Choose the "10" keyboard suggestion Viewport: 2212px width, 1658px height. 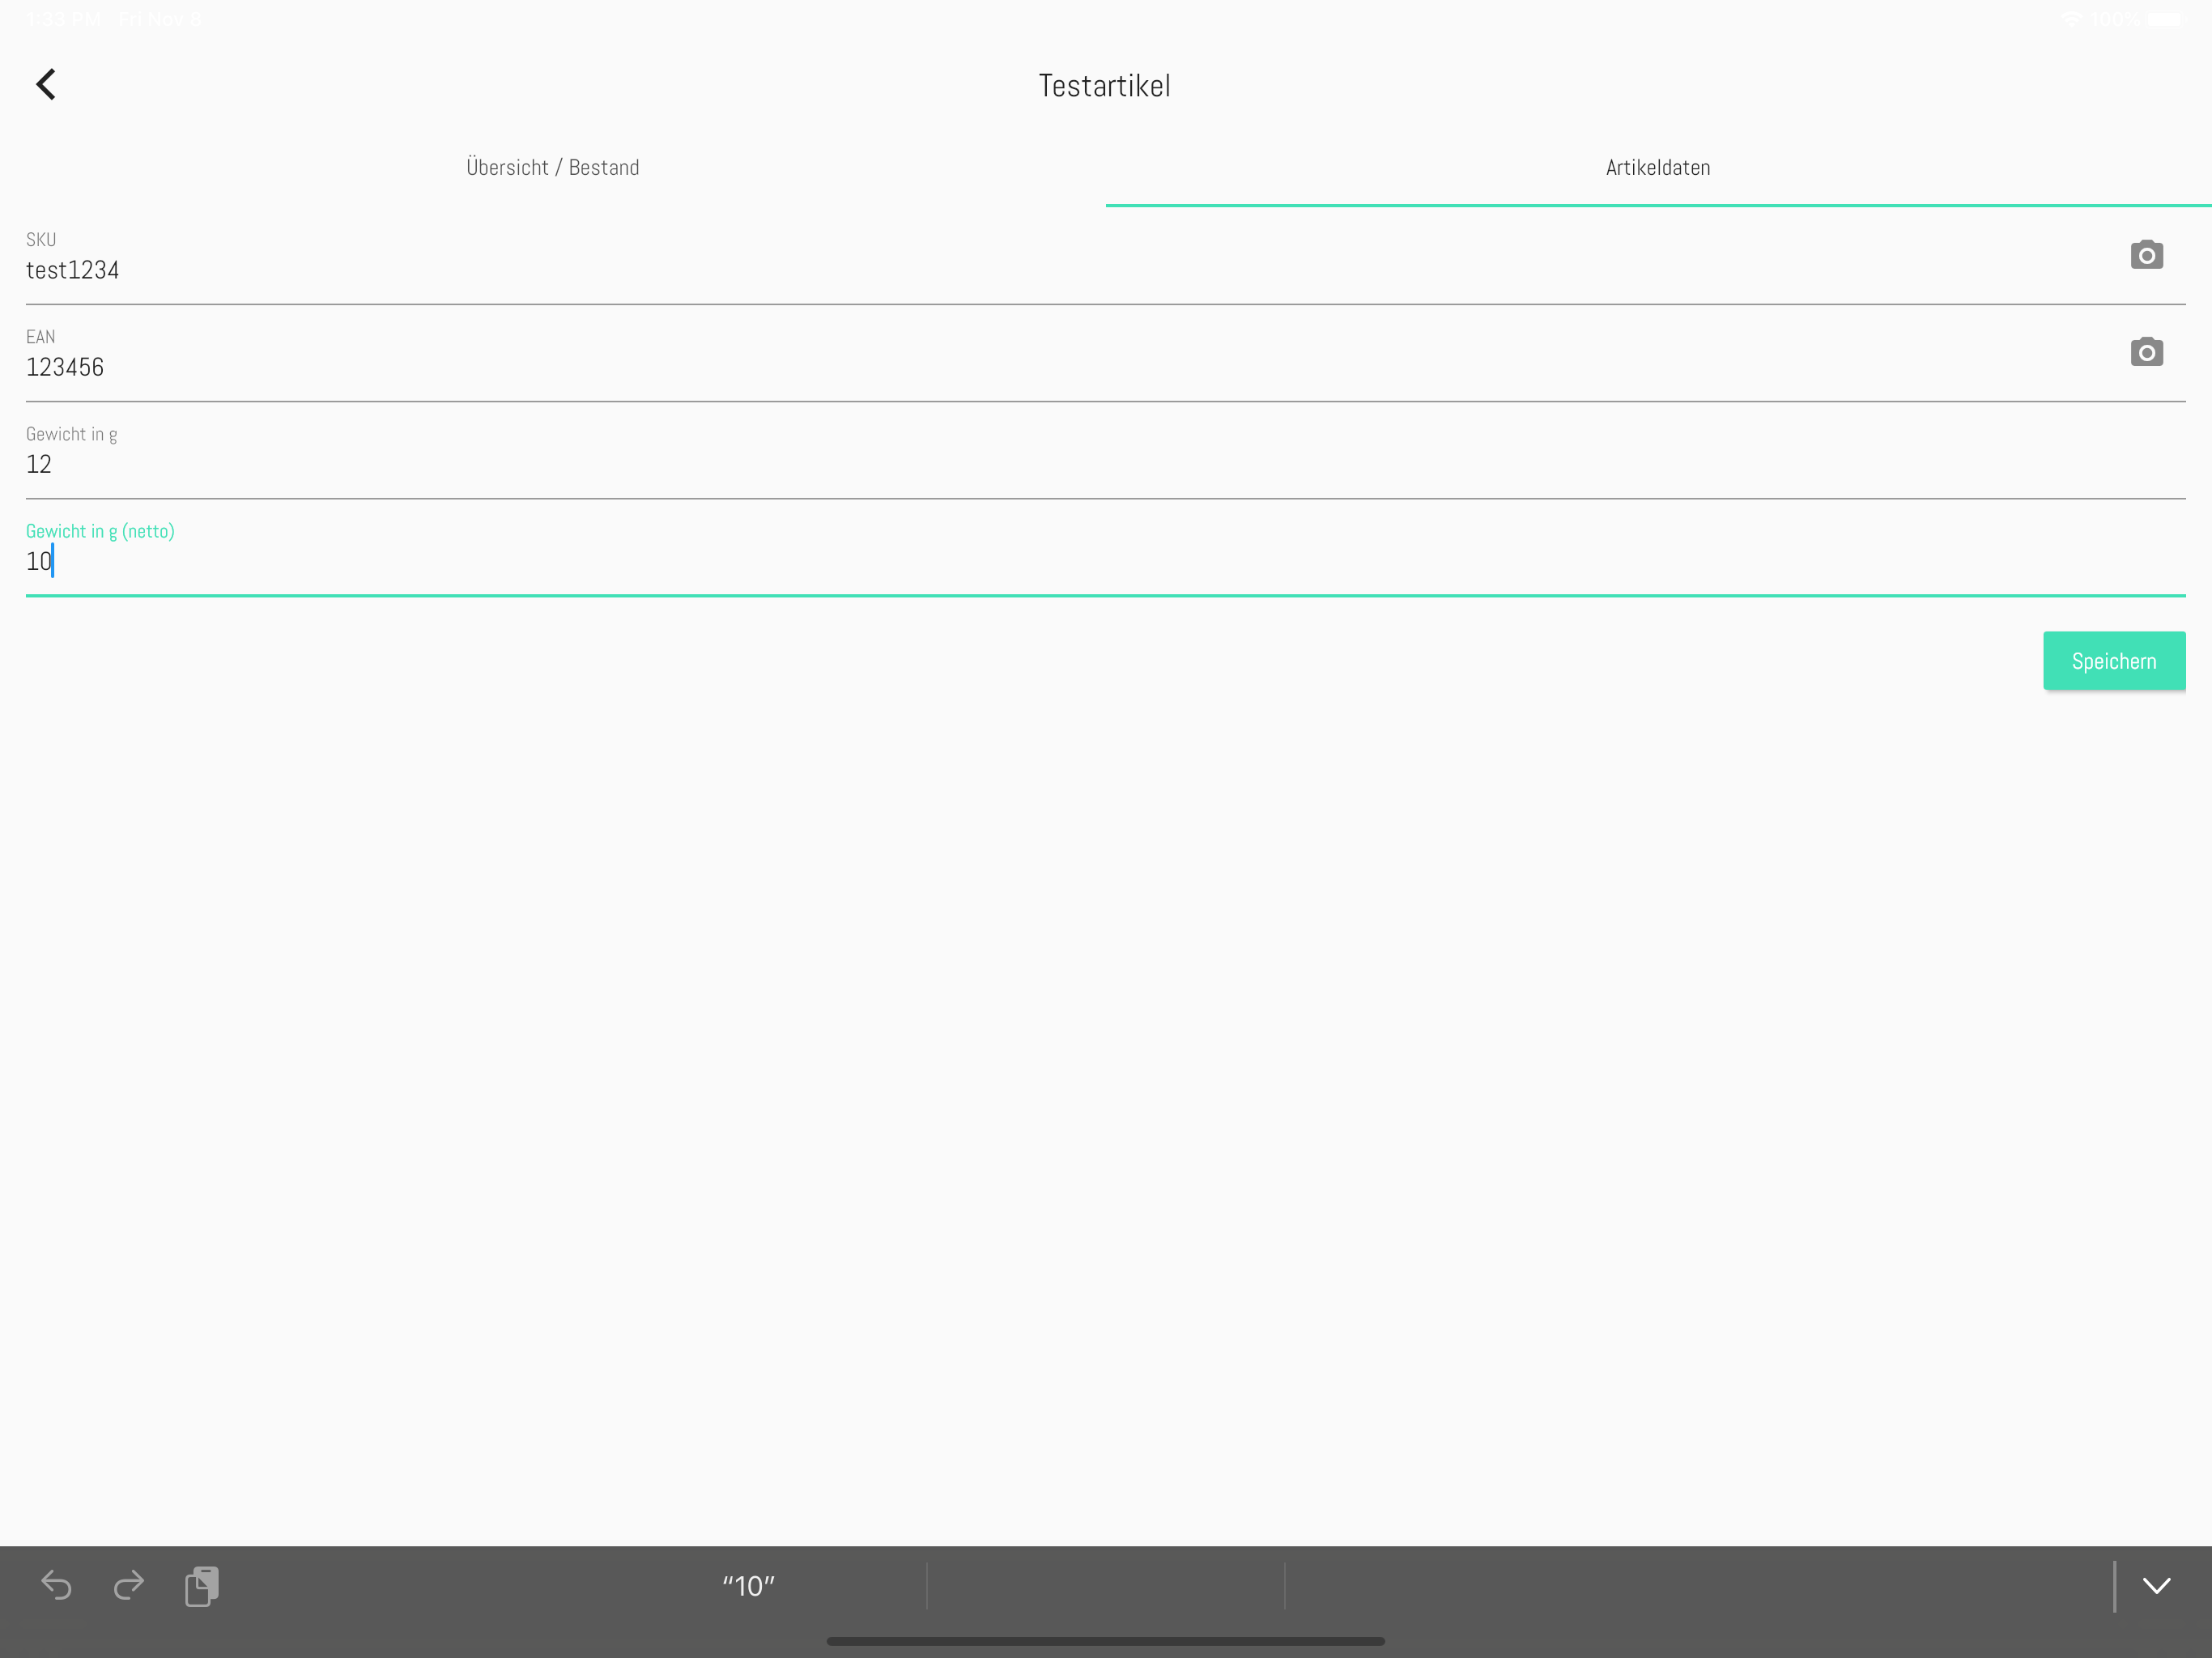click(749, 1586)
